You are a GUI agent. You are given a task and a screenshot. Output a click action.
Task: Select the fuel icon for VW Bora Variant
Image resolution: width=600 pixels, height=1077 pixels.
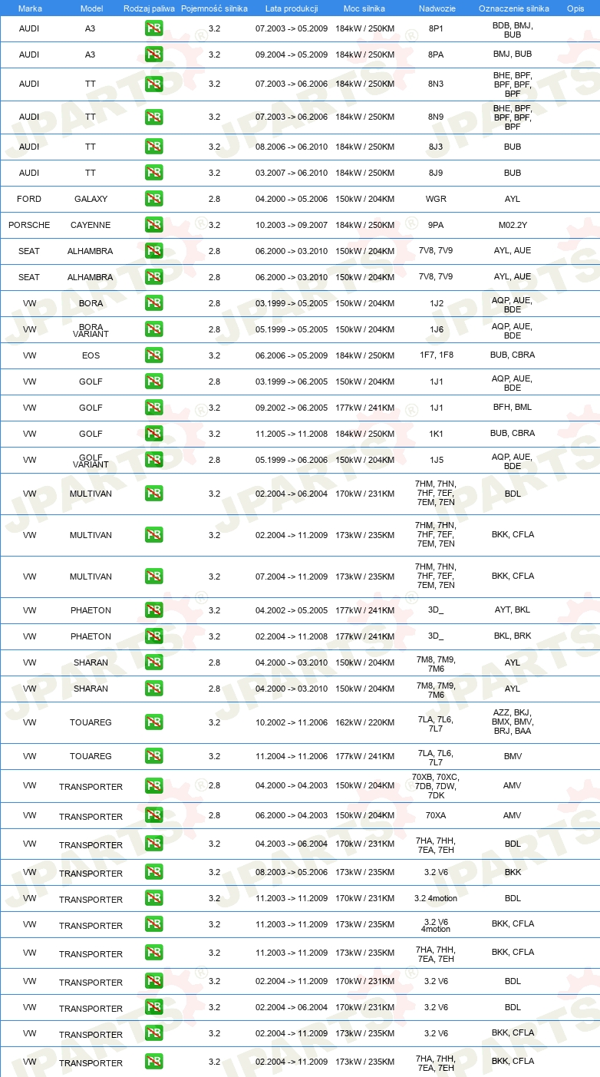[x=153, y=330]
